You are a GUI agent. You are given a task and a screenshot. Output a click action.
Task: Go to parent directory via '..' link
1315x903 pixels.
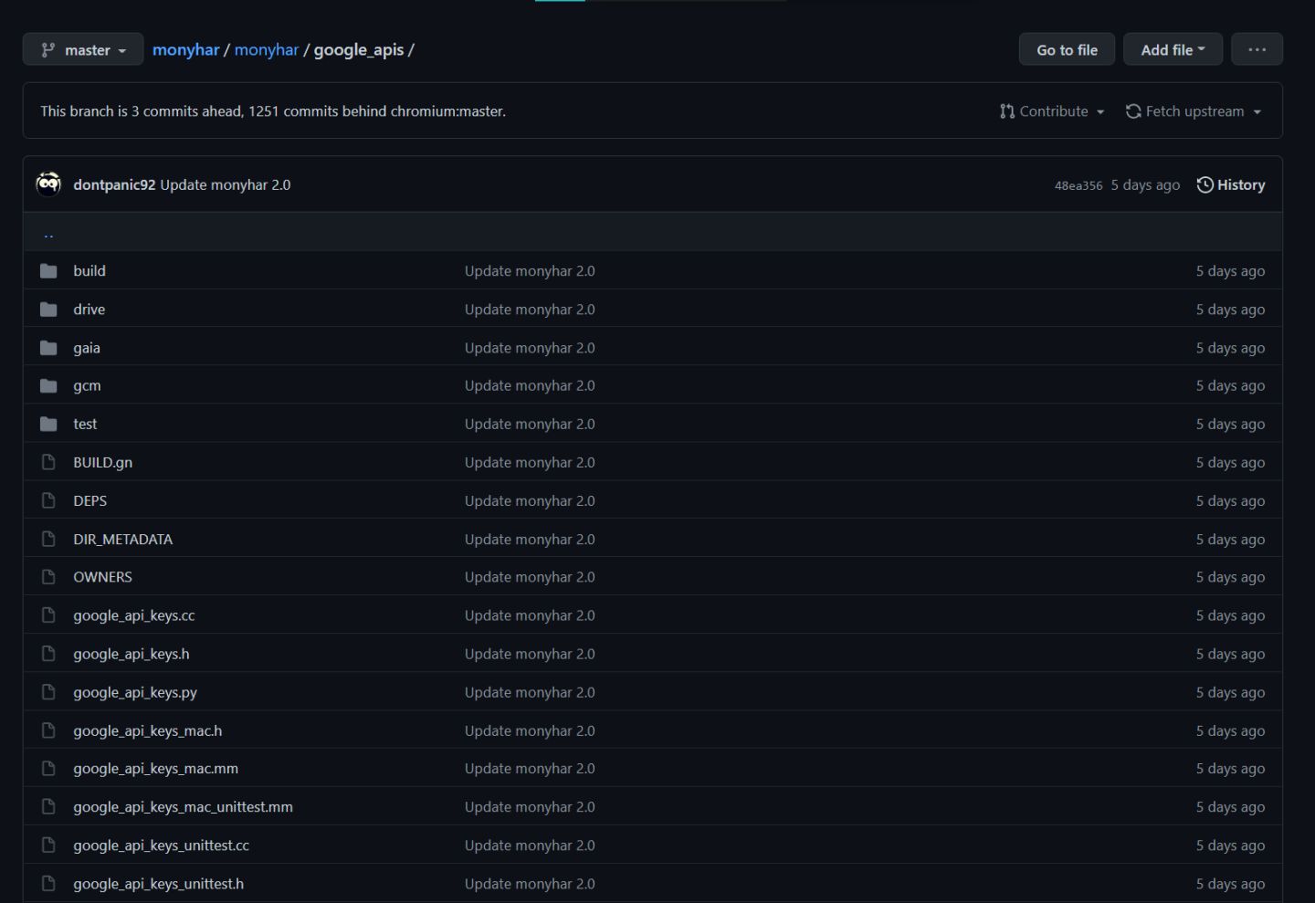point(48,234)
